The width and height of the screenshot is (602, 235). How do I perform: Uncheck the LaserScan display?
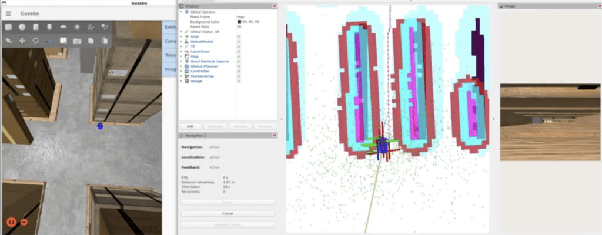(x=238, y=52)
